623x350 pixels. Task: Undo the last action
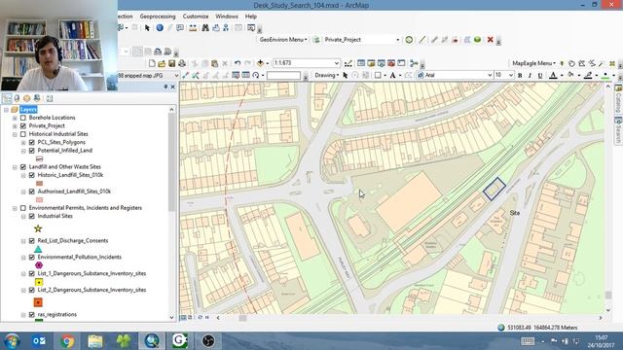pyautogui.click(x=238, y=63)
